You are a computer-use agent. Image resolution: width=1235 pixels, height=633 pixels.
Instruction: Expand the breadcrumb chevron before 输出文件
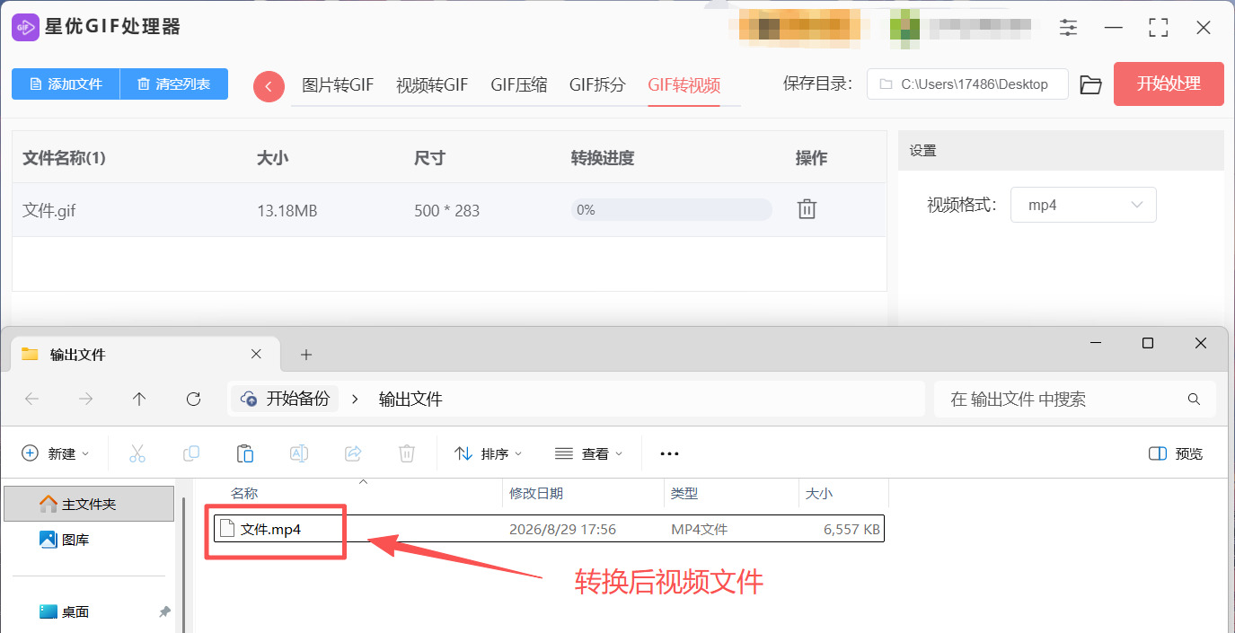[355, 399]
